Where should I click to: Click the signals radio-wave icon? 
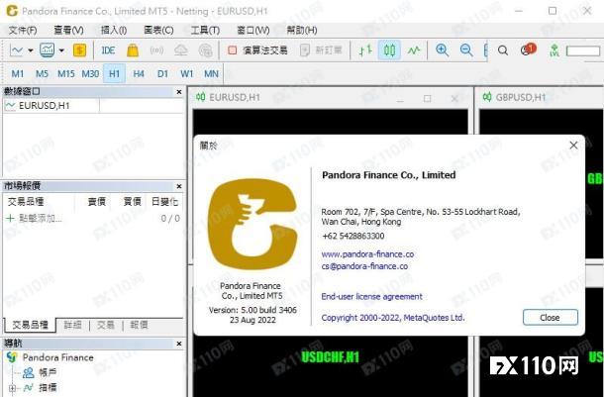[x=156, y=50]
